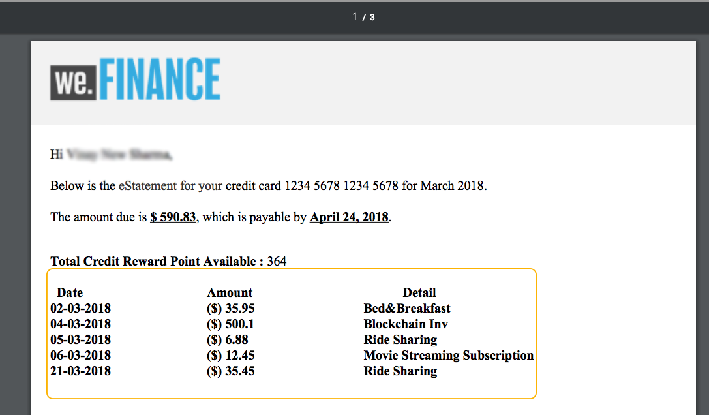Select the Bed&Breakfast transaction detail
Image resolution: width=709 pixels, height=415 pixels.
tap(407, 309)
